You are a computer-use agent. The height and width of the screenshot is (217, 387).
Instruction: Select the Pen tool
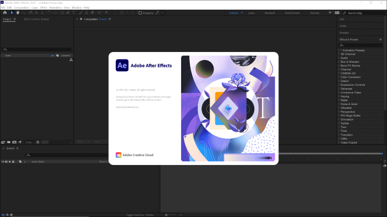(68, 12)
